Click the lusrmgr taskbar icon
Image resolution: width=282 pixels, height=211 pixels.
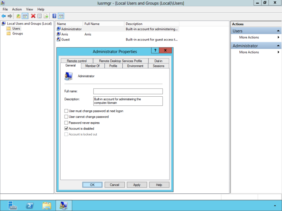pyautogui.click(x=64, y=206)
